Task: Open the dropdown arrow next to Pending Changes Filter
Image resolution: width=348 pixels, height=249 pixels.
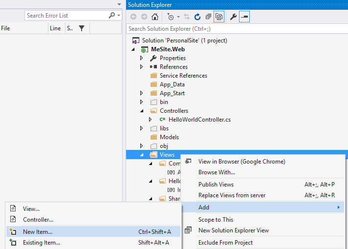Action: [178, 17]
